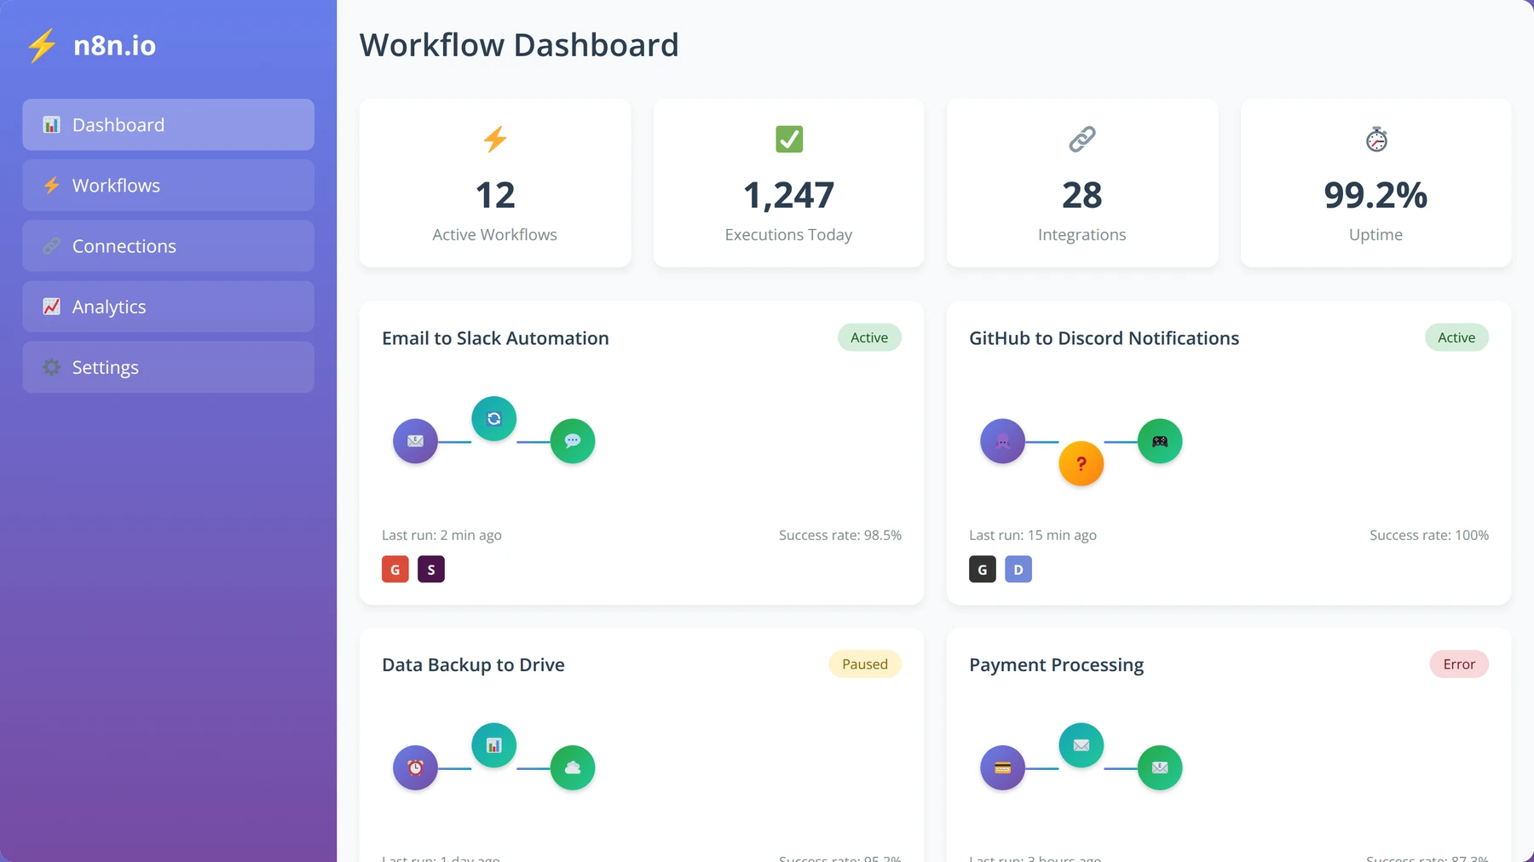Select the bar chart node in Data Backup workflow

click(x=494, y=745)
